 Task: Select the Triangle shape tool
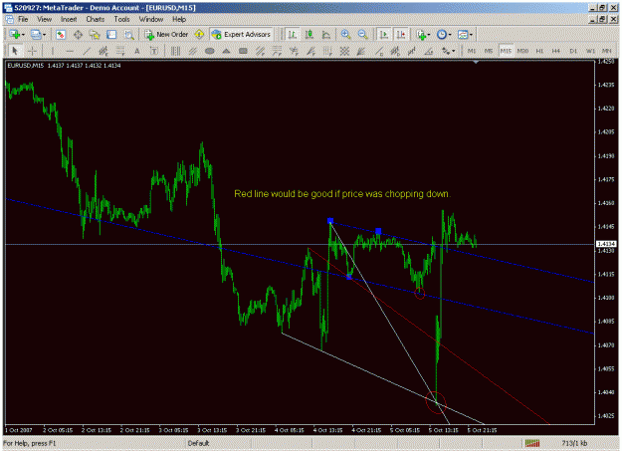click(226, 51)
